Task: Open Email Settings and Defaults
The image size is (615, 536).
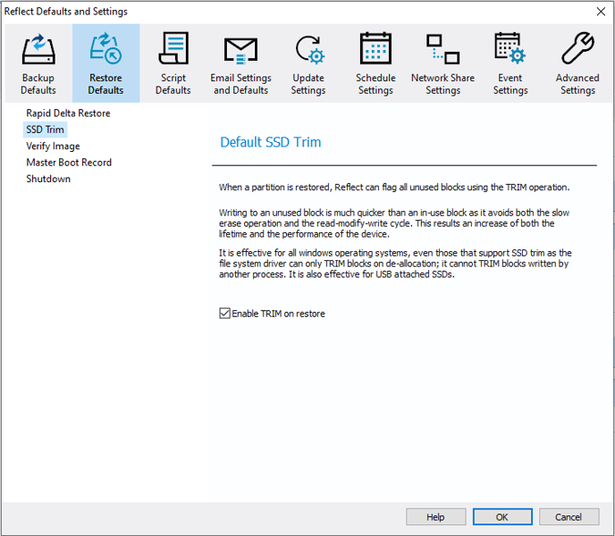Action: [240, 63]
